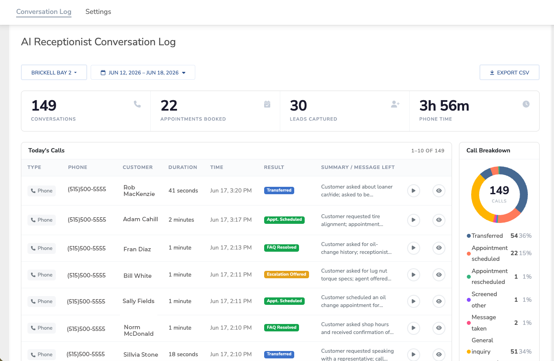Image resolution: width=554 pixels, height=361 pixels.
Task: Click the Phone type badge for Norm McDonald
Action: tap(41, 328)
